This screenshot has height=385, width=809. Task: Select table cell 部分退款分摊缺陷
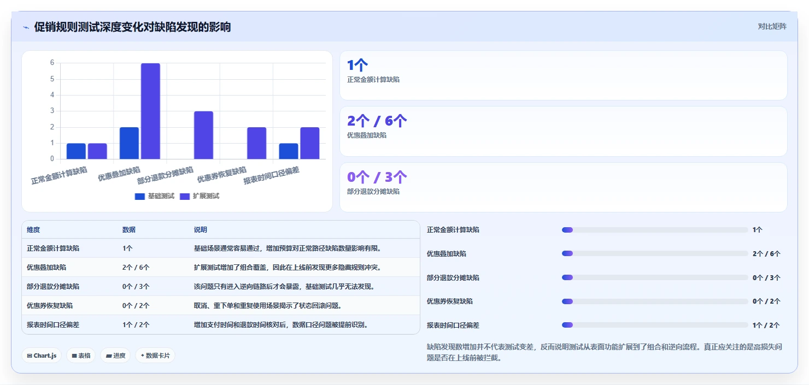point(53,287)
